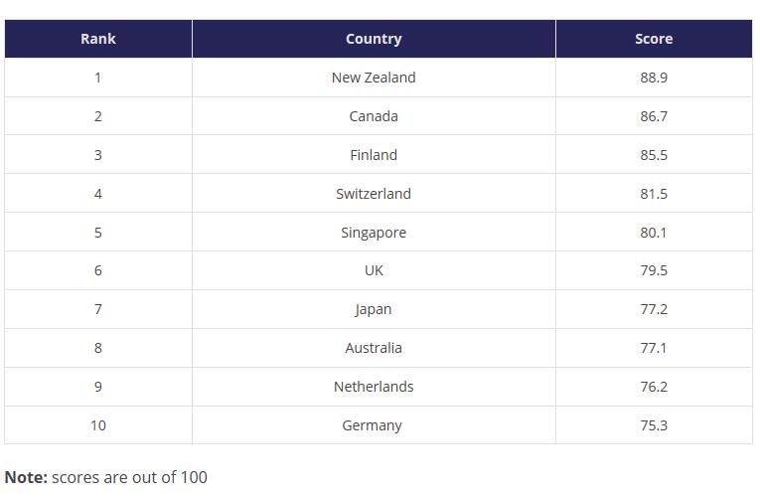
Task: Click the UK country cell
Action: (x=374, y=270)
